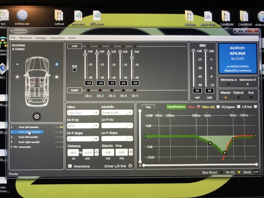This screenshot has width=264, height=198.
Task: Select the front left woofer speaker icon
Action: (17, 77)
